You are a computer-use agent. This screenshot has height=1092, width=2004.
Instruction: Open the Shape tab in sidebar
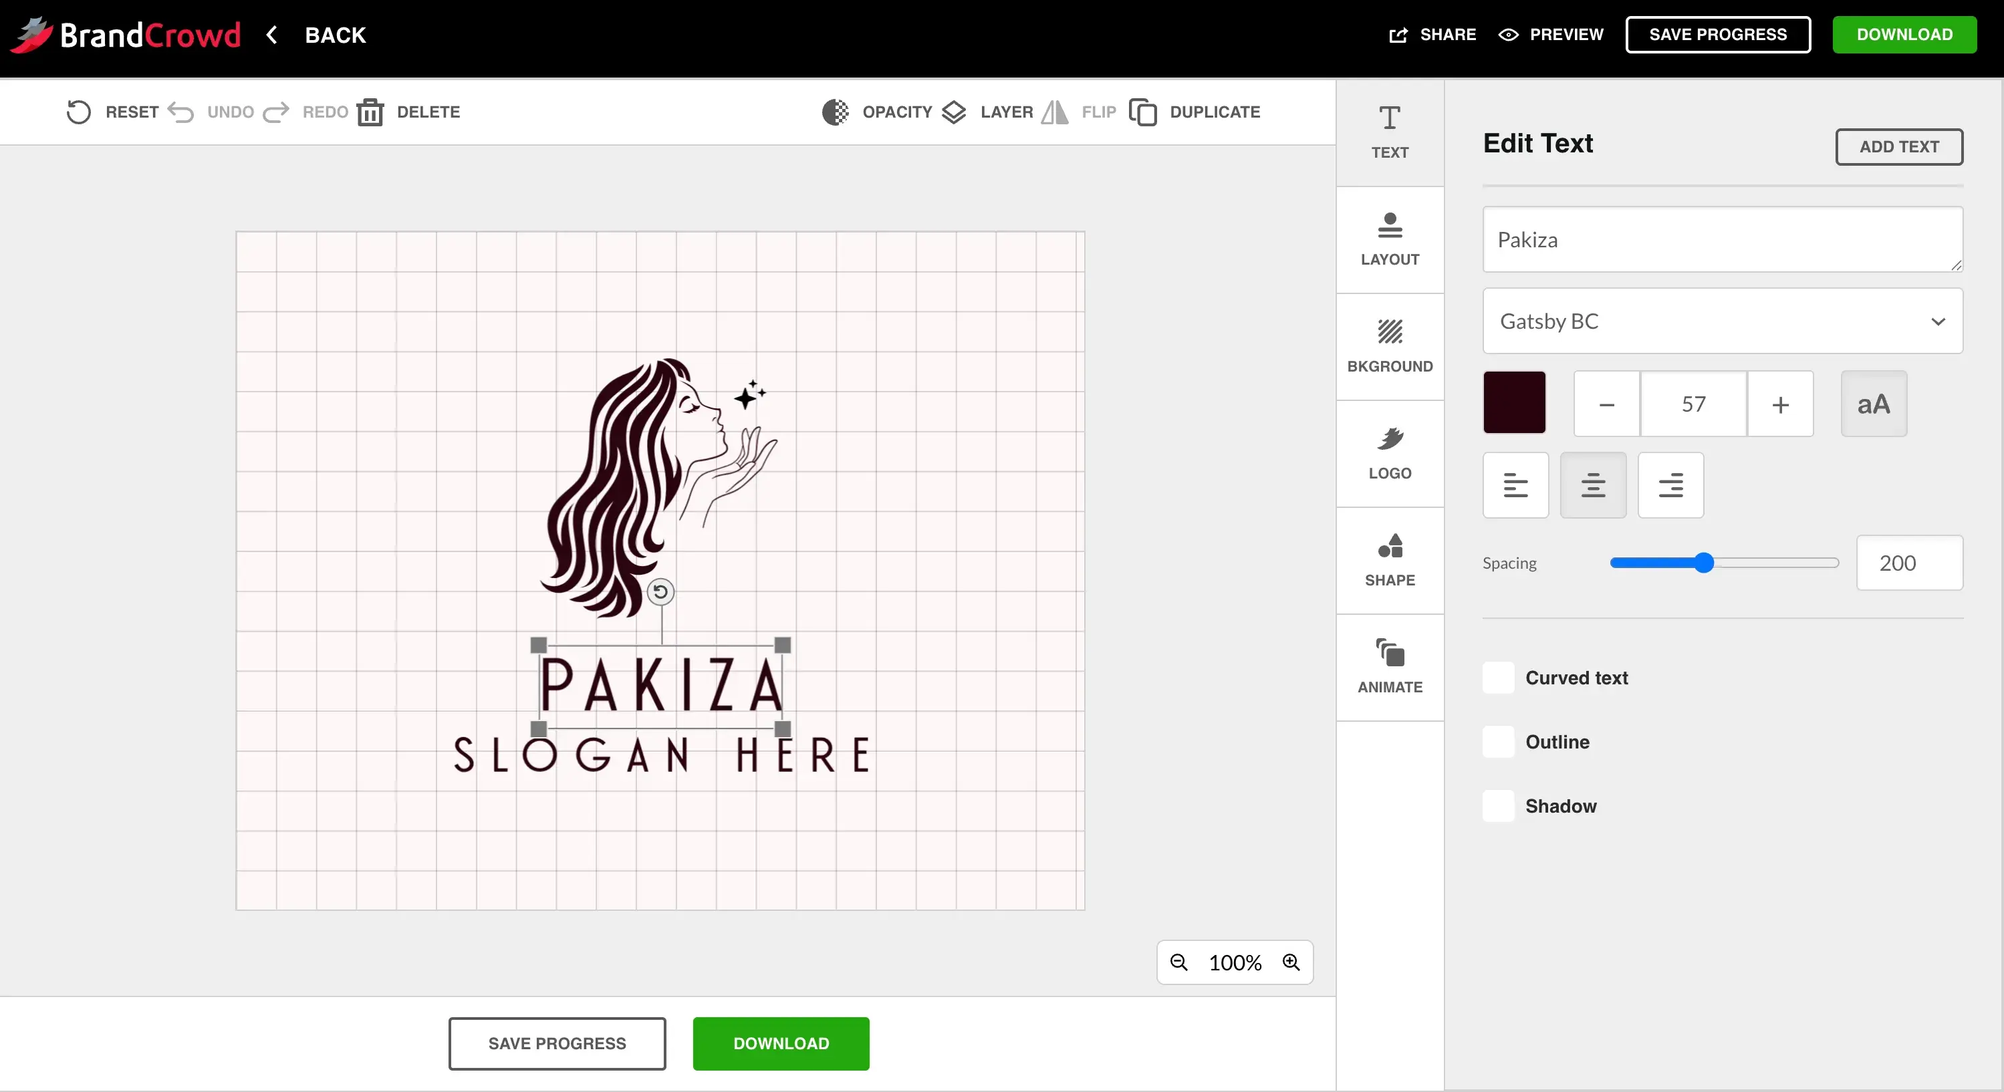point(1390,560)
